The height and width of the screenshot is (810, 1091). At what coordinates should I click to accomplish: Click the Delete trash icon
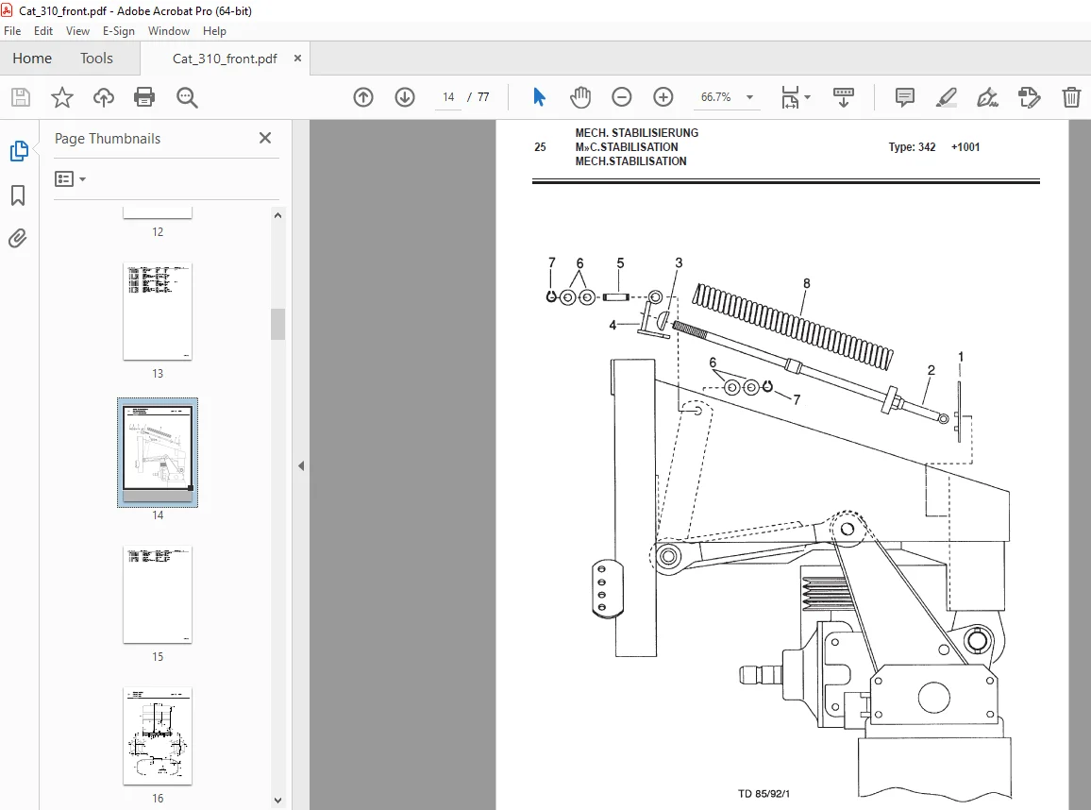click(1071, 97)
